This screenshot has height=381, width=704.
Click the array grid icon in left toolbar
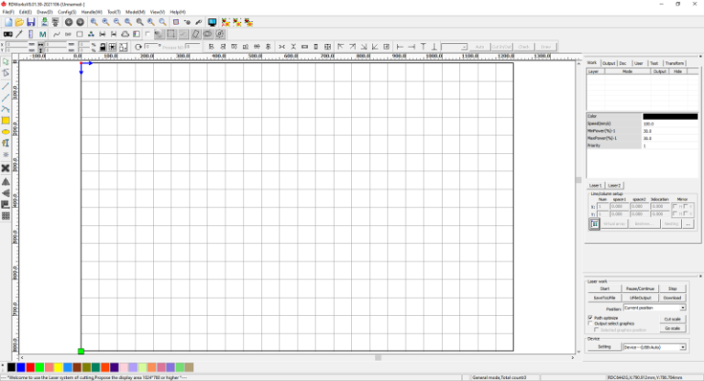tap(5, 216)
